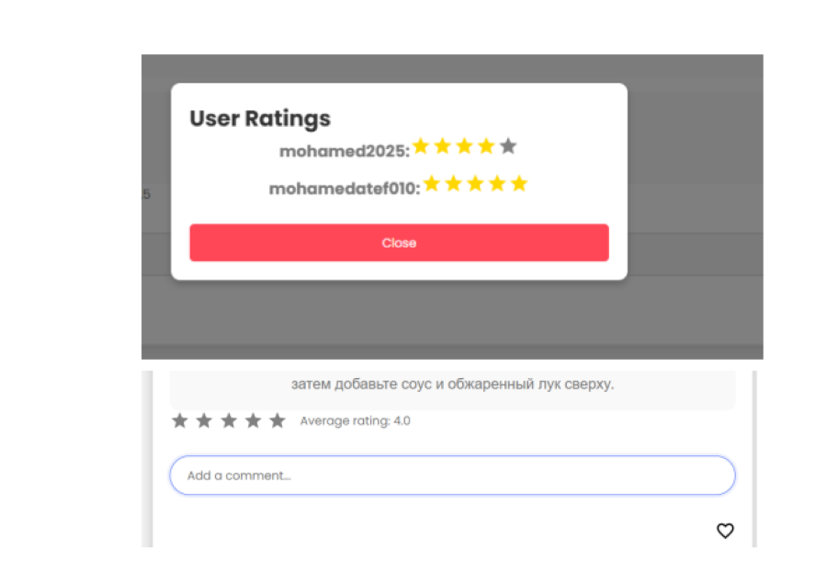Rate two stars using second gray star

coord(204,420)
